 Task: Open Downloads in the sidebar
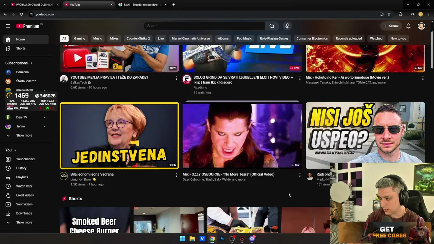pos(26,213)
